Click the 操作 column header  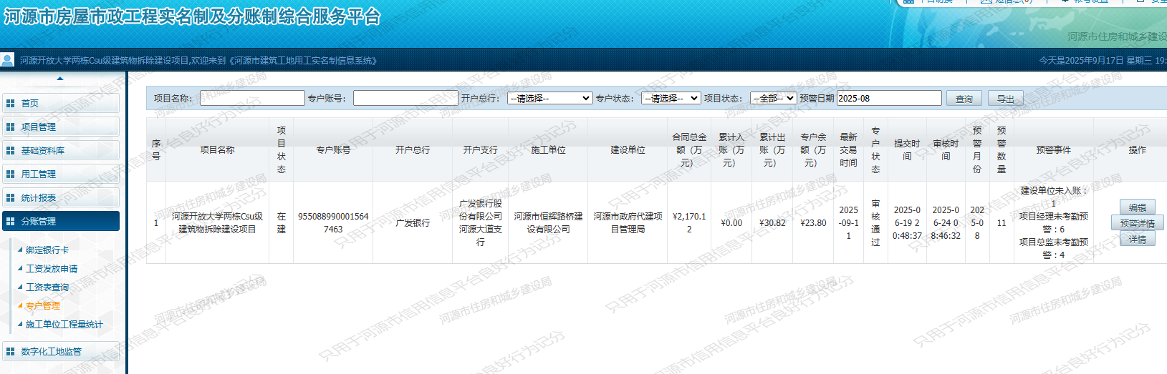(x=1138, y=150)
